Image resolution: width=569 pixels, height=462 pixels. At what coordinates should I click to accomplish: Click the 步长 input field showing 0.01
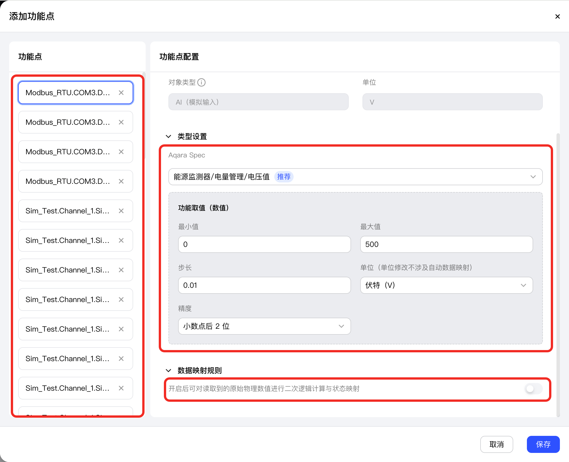264,285
